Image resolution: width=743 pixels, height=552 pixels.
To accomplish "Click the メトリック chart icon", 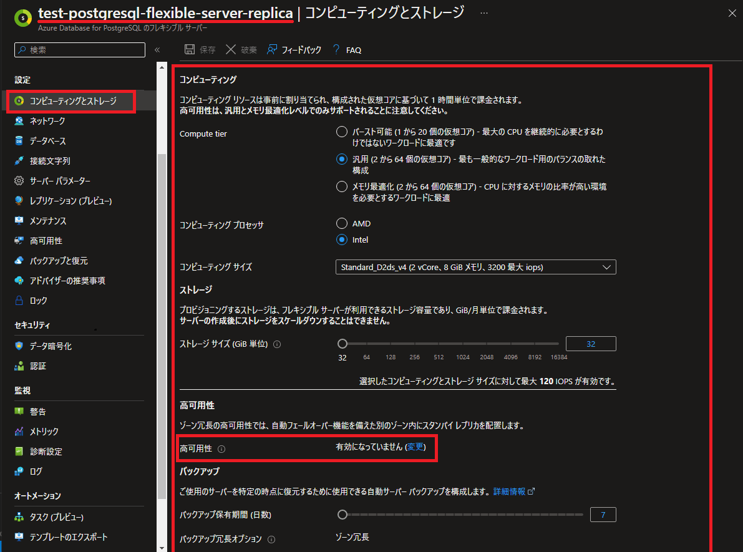I will (x=19, y=431).
